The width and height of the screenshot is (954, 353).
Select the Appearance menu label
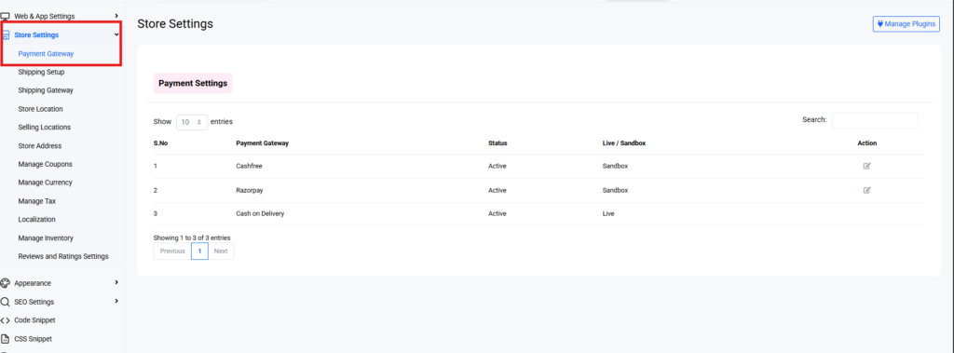click(33, 283)
